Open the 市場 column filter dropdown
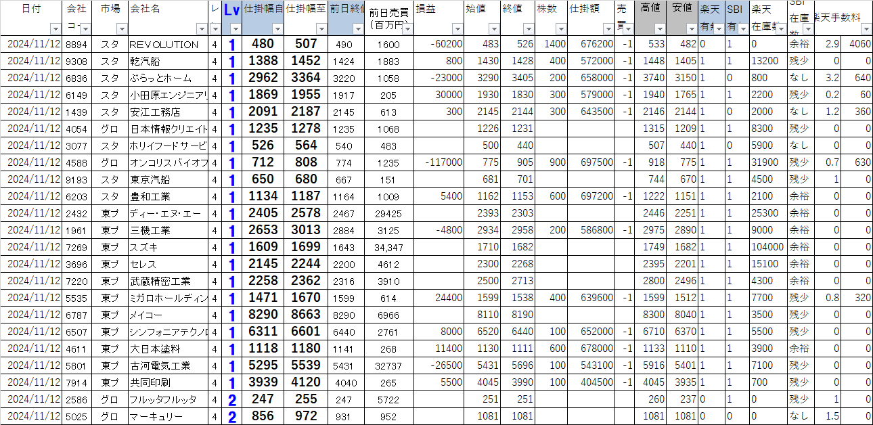 click(x=121, y=29)
